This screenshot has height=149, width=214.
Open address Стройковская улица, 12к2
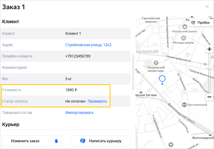point(88,45)
